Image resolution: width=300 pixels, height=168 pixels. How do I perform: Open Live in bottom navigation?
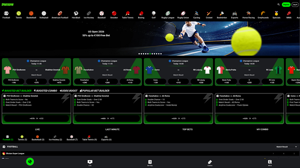click(x=90, y=163)
